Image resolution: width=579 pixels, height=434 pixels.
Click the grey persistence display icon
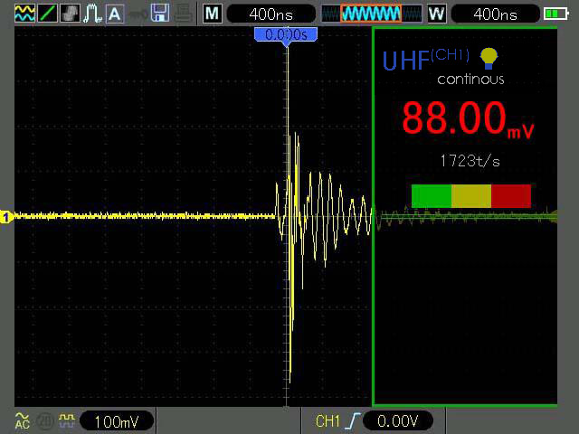pyautogui.click(x=70, y=14)
